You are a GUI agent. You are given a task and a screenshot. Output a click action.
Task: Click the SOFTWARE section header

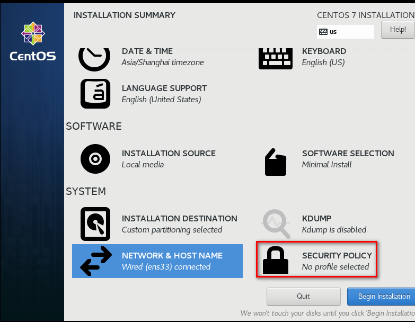tap(94, 127)
